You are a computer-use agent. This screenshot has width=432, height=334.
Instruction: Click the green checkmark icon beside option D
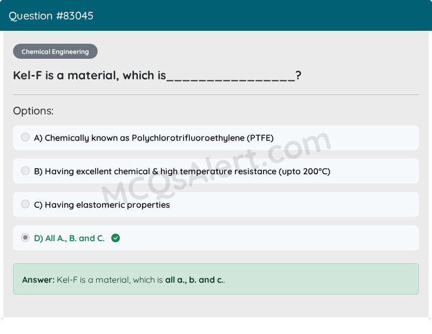click(x=115, y=238)
